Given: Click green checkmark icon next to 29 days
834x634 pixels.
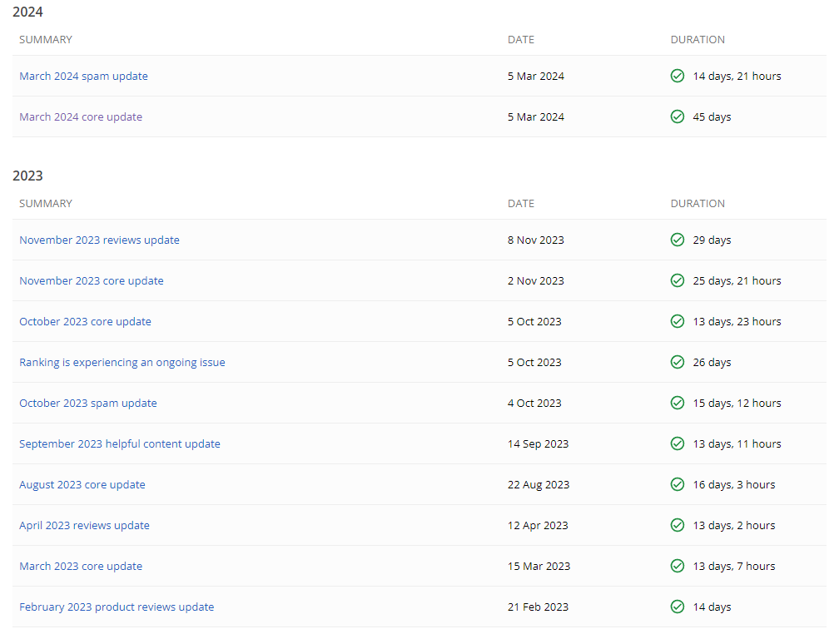Looking at the screenshot, I should coord(678,240).
